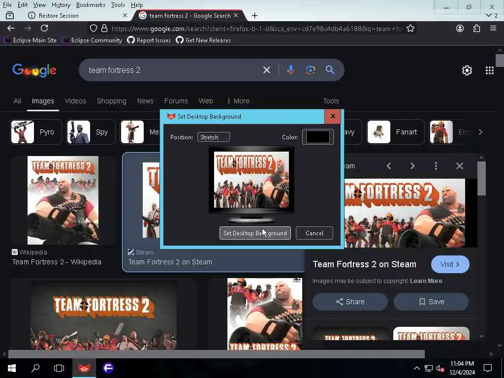Open Google search Tools filter
The width and height of the screenshot is (504, 378).
331,101
